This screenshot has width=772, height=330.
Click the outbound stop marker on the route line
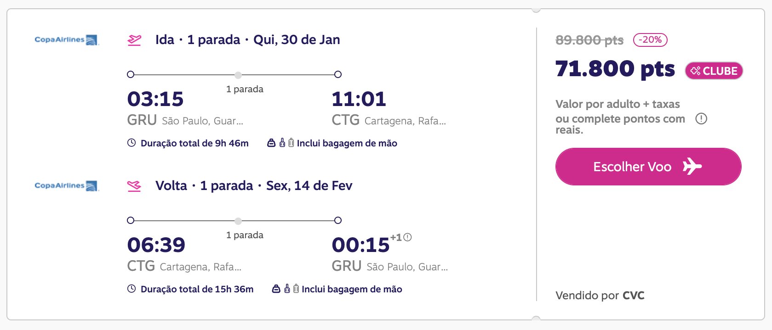(238, 75)
